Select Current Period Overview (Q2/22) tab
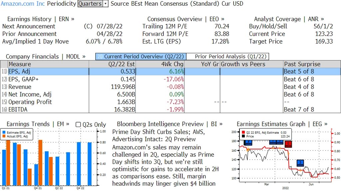The height and width of the screenshot is (191, 341). (x=141, y=57)
